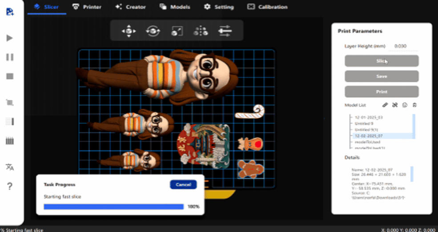Click the Save button in Print Parameters
438x232 pixels.
[x=382, y=76]
